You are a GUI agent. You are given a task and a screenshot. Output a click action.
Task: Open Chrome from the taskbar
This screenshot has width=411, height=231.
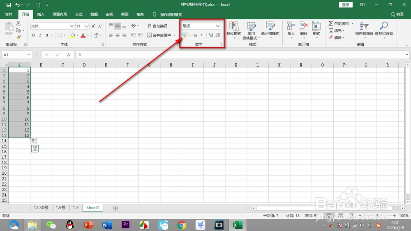182,225
